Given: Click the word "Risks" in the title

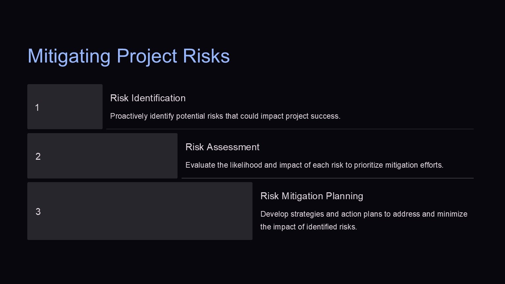Looking at the screenshot, I should click(206, 56).
